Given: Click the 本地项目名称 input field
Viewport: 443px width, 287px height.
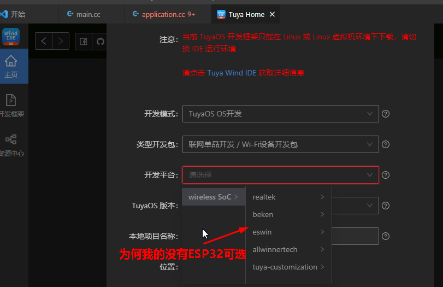Looking at the screenshot, I should (355, 236).
